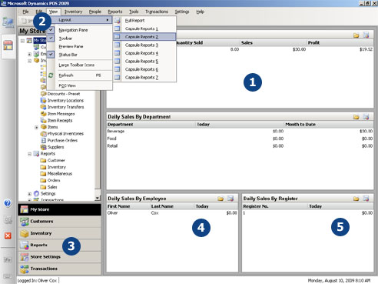Toggle Toolbar checkmark in View menu
Screen dimensions: 378x284
51,38
